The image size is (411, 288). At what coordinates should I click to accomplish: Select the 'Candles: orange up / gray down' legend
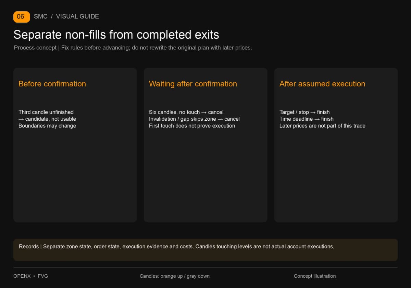[175, 276]
